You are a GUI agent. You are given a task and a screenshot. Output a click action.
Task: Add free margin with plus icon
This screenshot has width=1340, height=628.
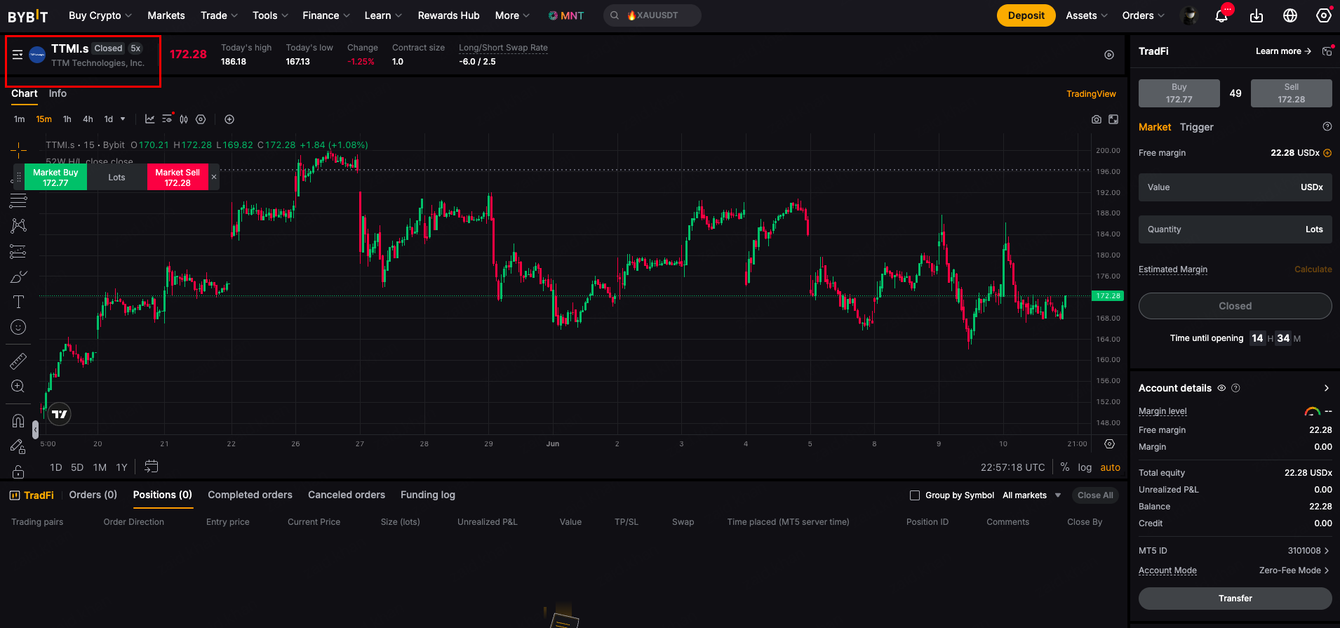[1327, 153]
